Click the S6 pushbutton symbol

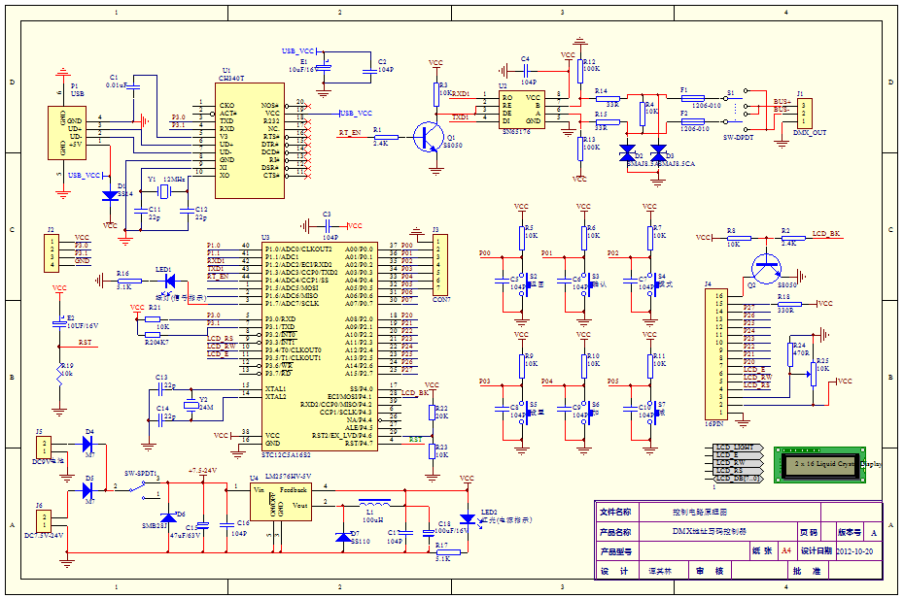[x=587, y=413]
